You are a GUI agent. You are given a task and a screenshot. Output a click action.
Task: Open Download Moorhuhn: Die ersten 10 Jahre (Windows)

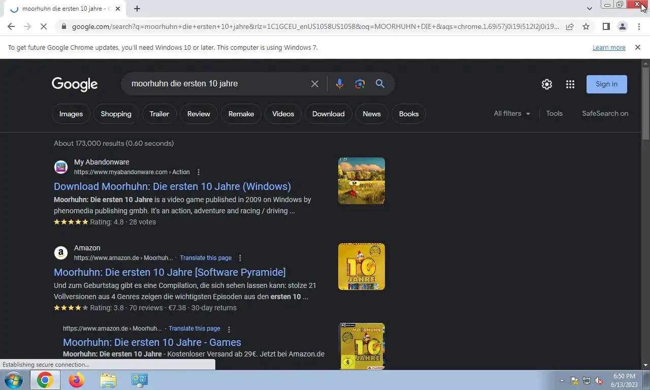pos(172,186)
